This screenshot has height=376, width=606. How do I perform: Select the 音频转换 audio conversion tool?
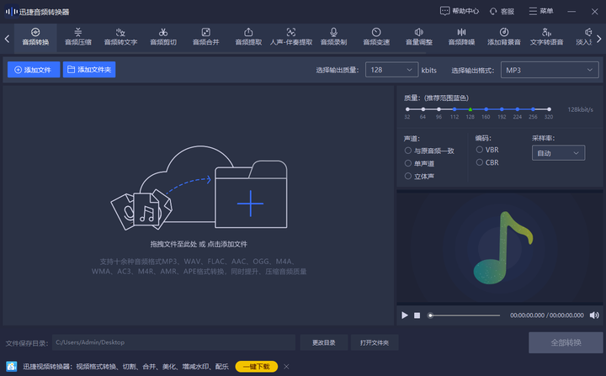coord(35,37)
